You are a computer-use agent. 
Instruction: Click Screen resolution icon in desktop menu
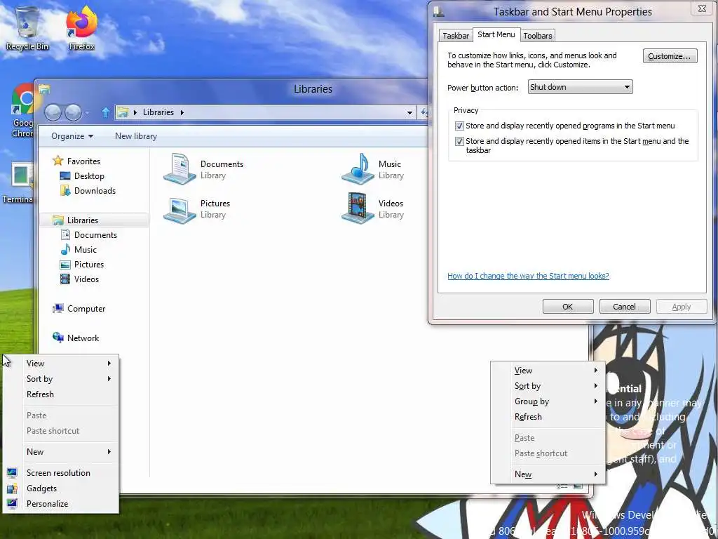pos(13,472)
